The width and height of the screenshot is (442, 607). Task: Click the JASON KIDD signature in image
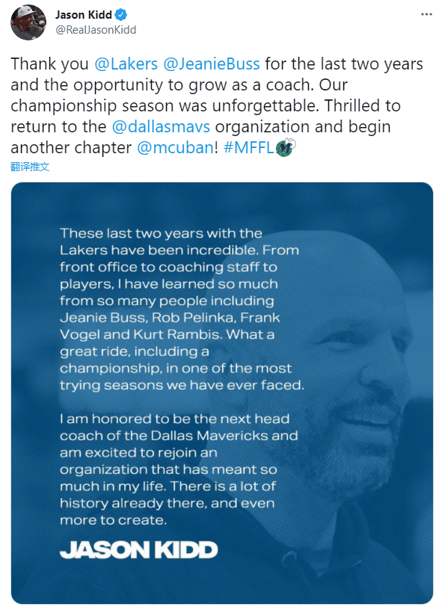tap(138, 550)
